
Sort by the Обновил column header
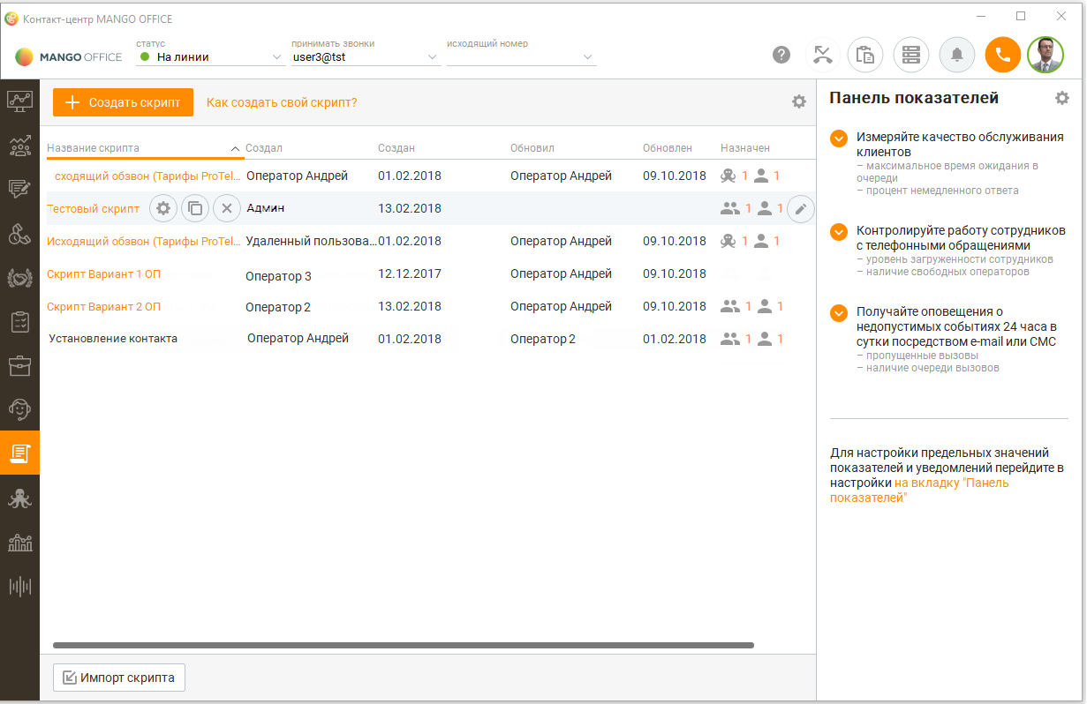[532, 148]
